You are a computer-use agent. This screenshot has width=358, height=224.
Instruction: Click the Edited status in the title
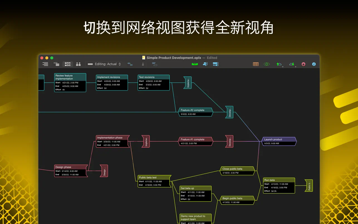click(x=212, y=58)
